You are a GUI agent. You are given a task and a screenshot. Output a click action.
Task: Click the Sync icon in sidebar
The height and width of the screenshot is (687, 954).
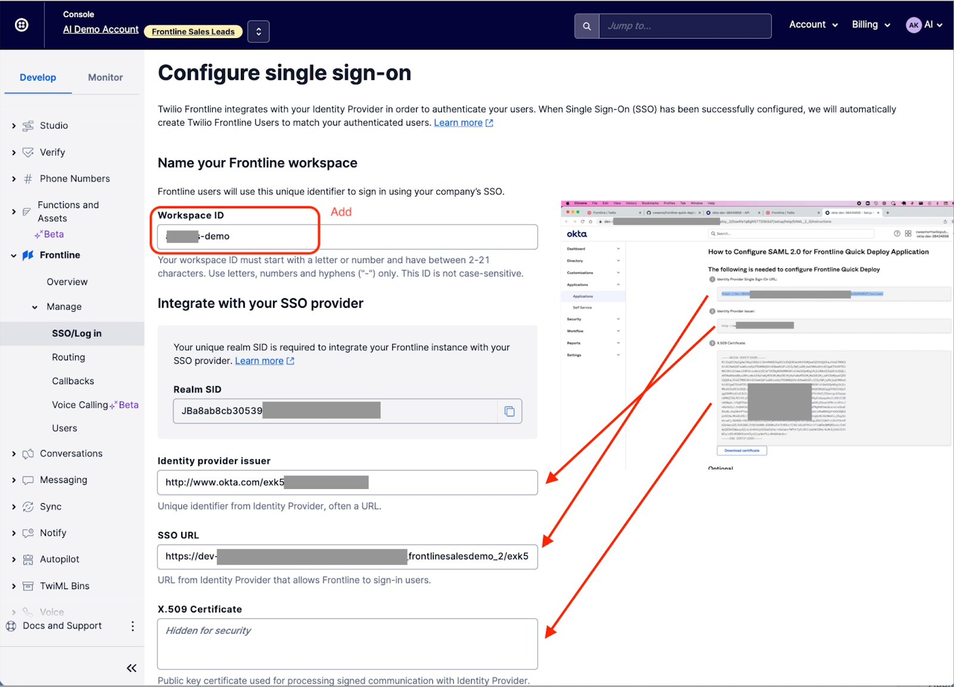(28, 507)
